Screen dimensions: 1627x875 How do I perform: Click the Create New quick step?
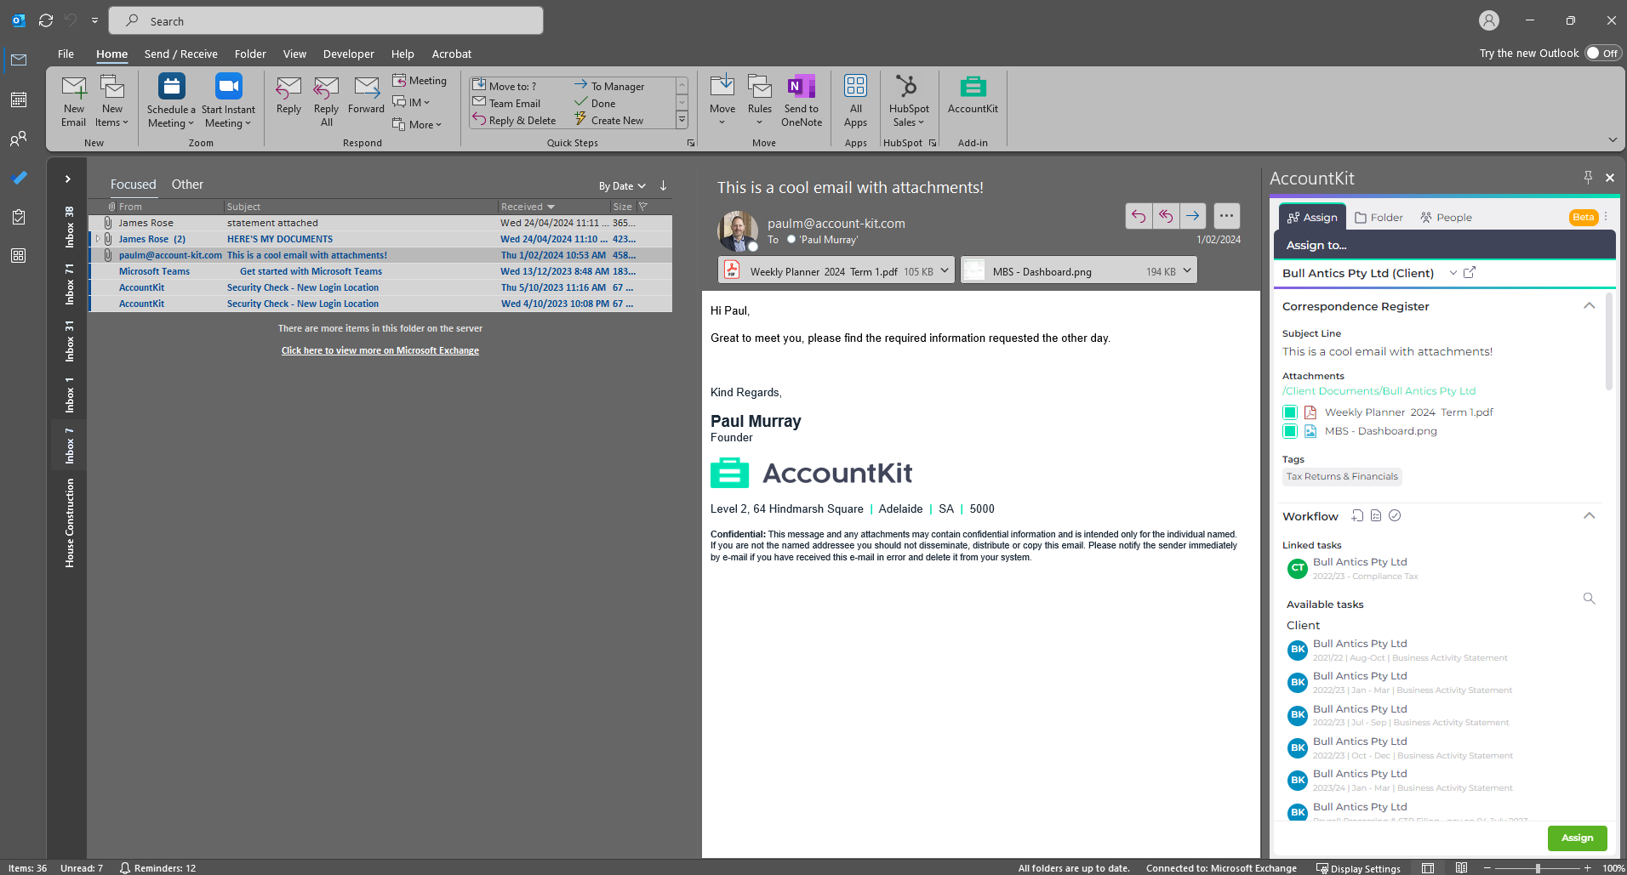(x=608, y=121)
